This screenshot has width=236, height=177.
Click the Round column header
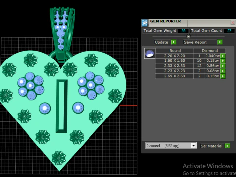(175, 51)
